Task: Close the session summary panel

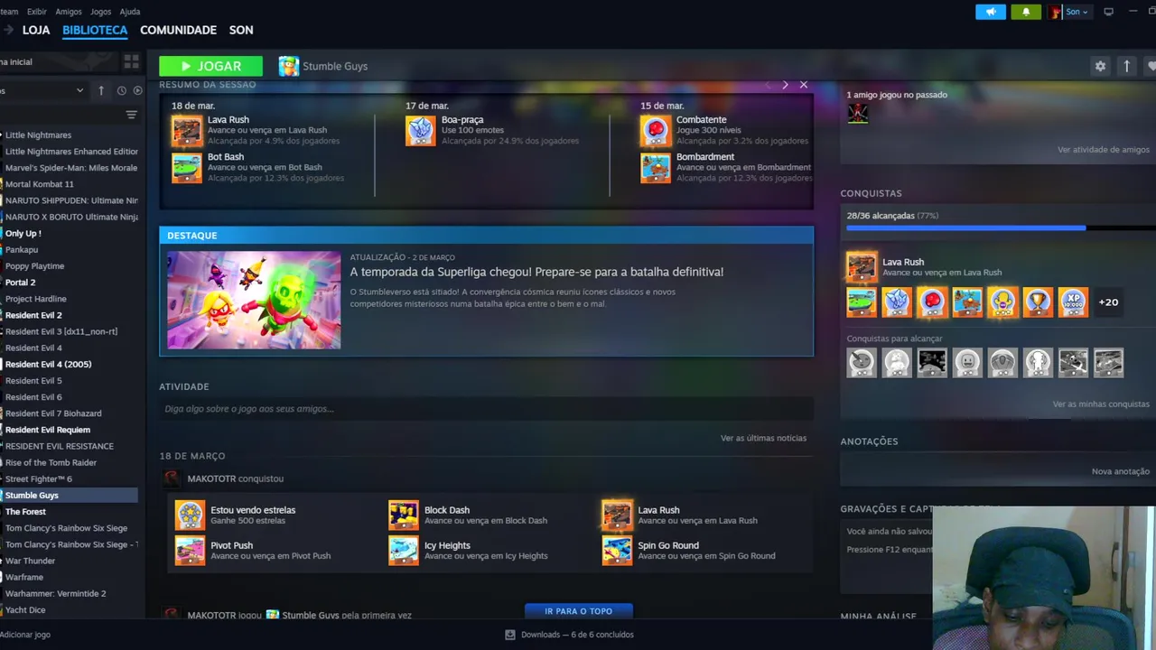Action: (x=804, y=85)
